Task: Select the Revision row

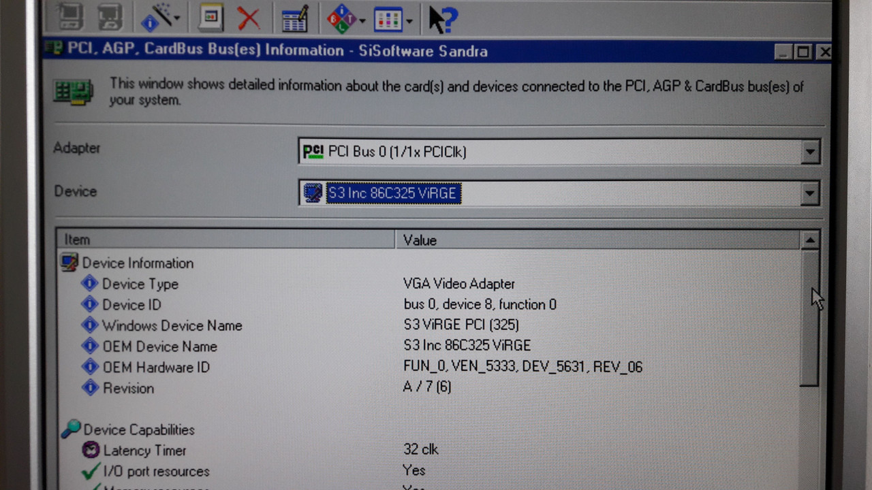Action: coord(429,388)
